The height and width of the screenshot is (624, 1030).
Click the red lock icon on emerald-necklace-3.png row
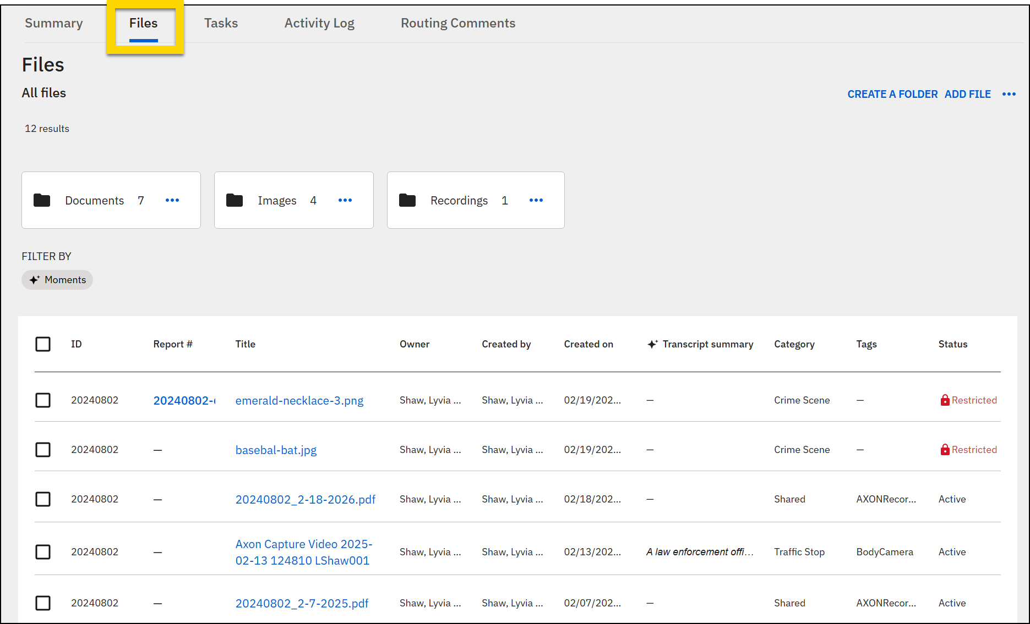(945, 400)
